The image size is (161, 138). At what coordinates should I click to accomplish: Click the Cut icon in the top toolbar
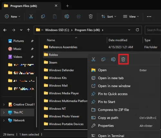[31, 16]
